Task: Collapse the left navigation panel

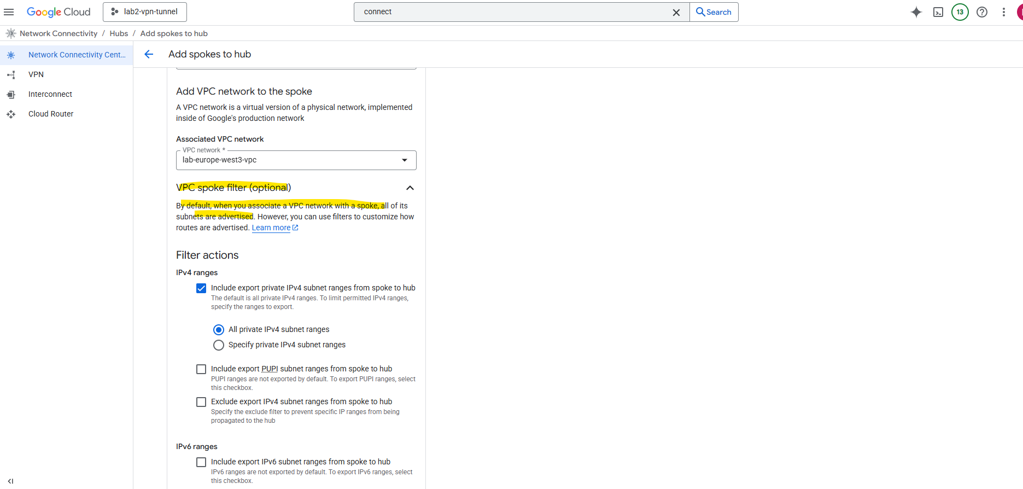Action: (10, 481)
